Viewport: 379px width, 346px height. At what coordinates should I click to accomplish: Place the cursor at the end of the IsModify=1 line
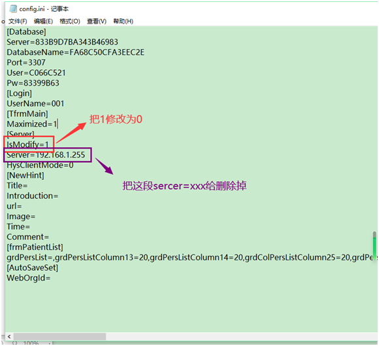(x=49, y=145)
